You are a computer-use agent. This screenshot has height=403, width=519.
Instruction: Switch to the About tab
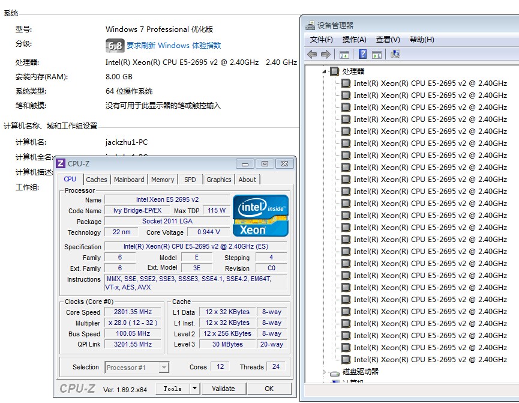coord(247,180)
